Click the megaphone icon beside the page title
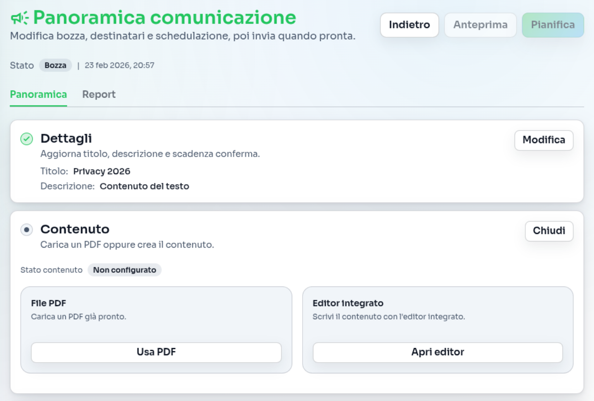The image size is (594, 401). click(19, 18)
